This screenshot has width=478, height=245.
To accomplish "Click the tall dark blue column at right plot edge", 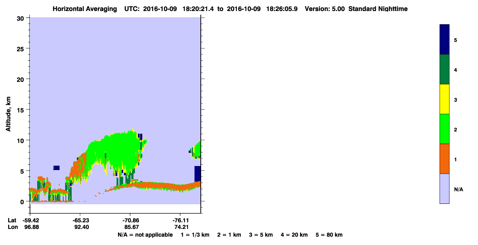I will (197, 174).
